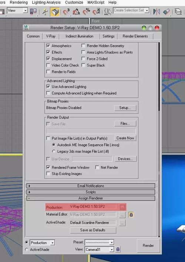Open the Camera01 View dropdown

point(112,249)
